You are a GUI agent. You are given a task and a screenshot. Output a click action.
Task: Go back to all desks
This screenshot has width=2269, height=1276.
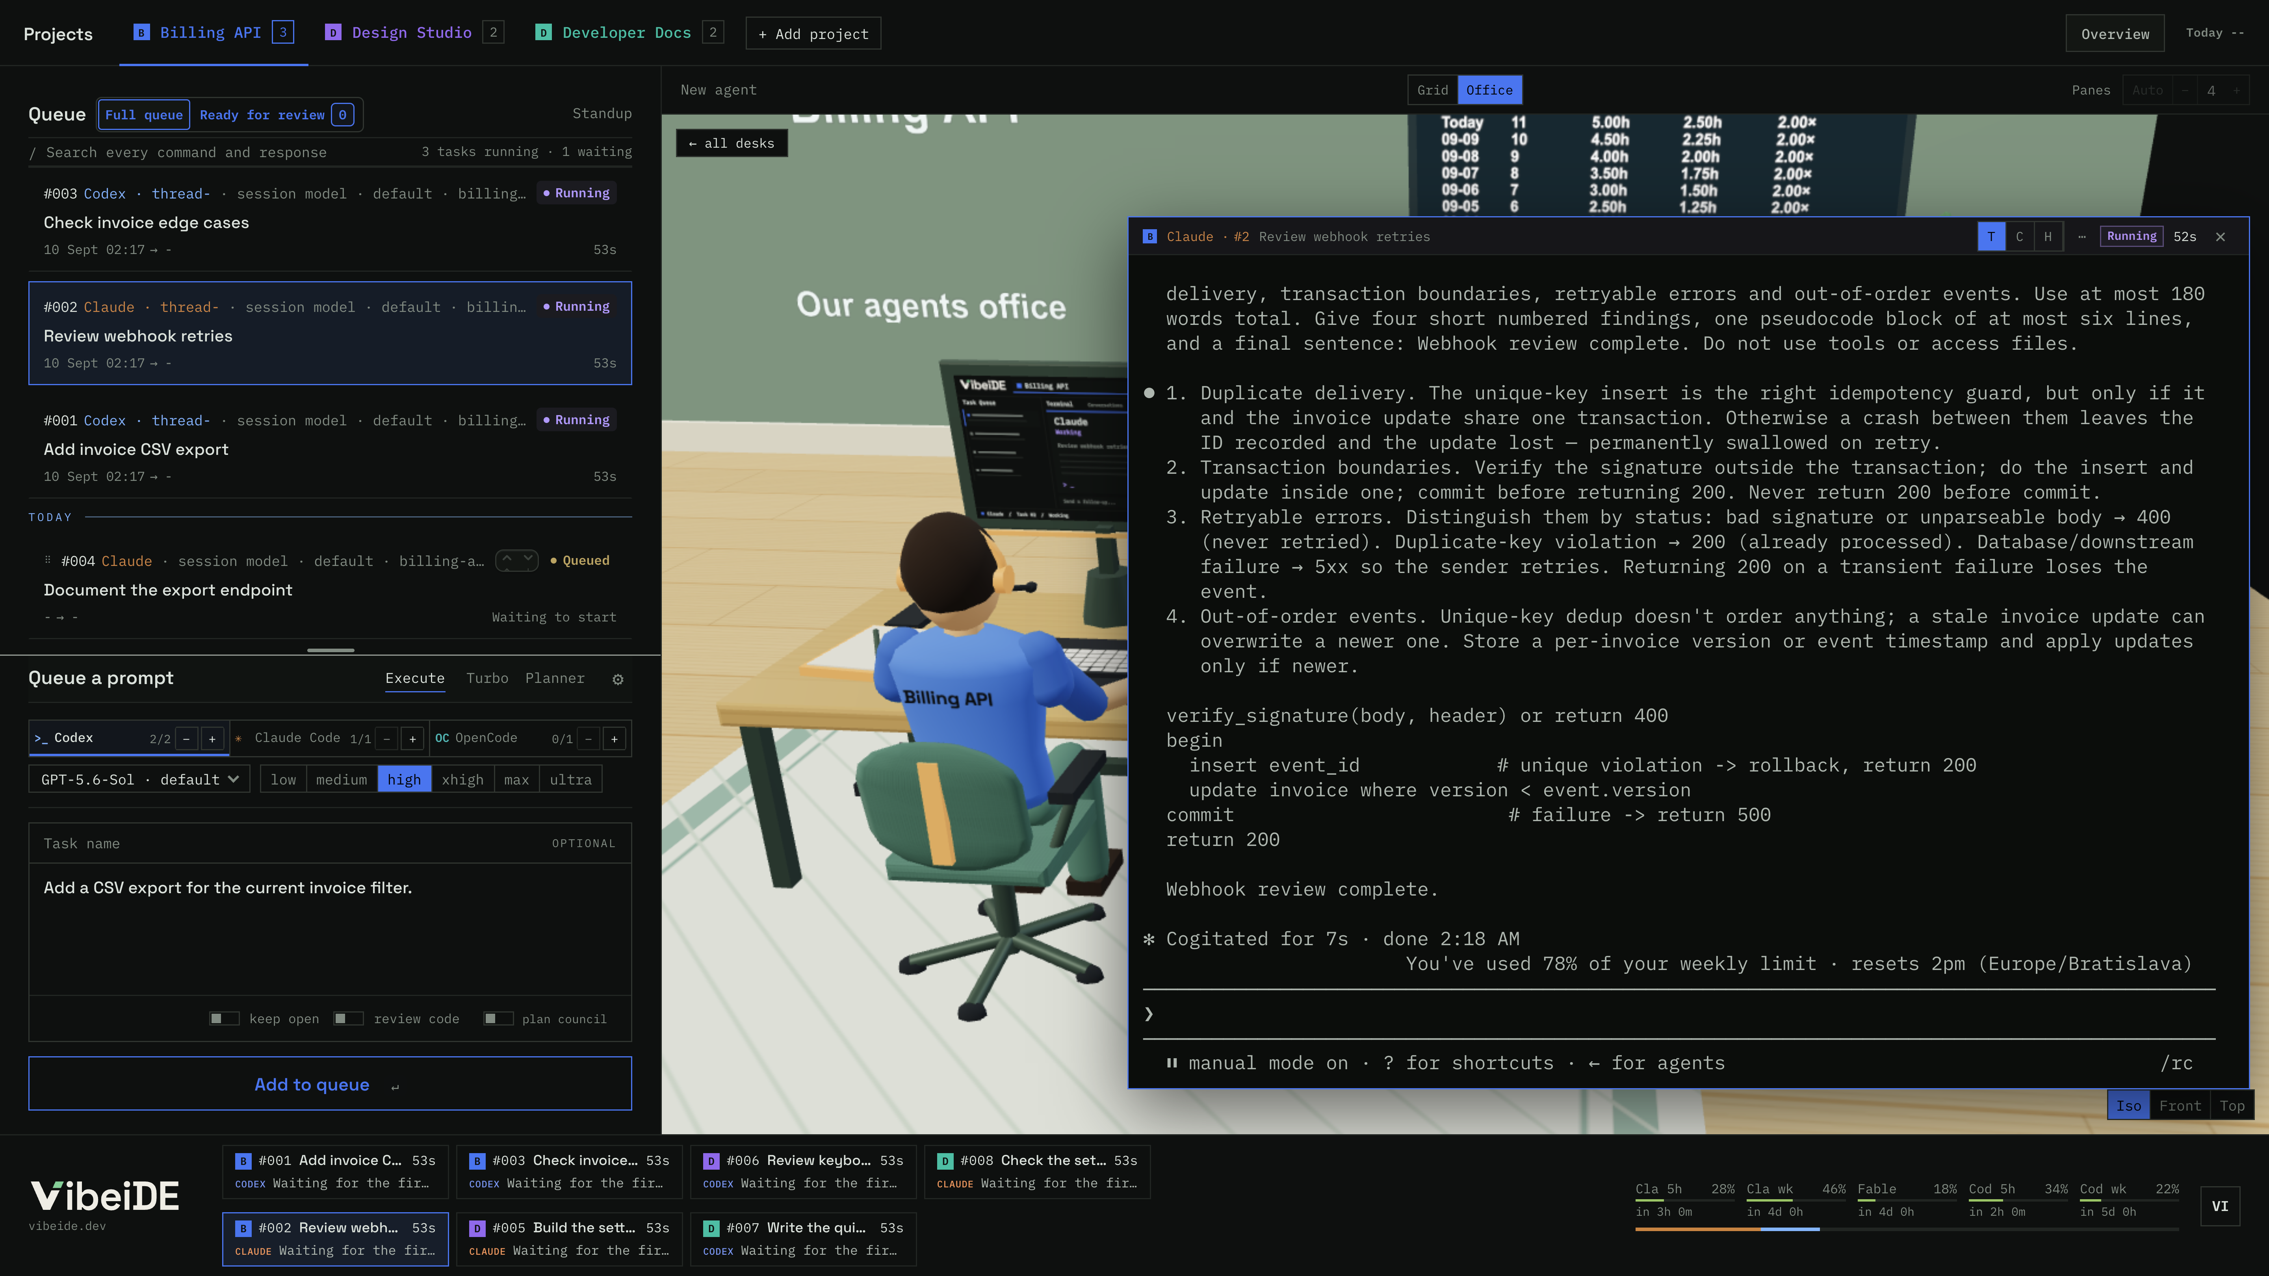tap(731, 143)
